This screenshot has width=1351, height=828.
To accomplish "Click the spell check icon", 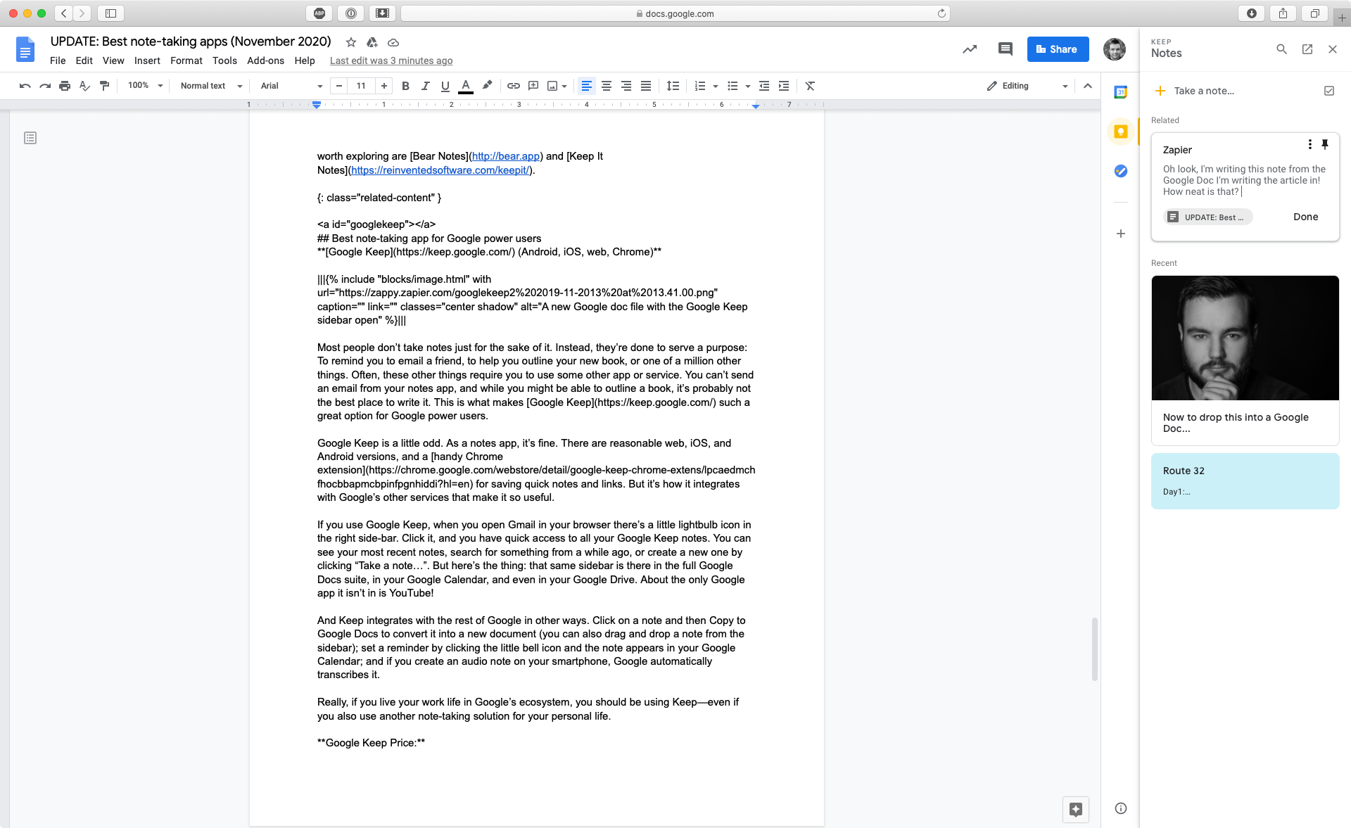I will click(85, 86).
